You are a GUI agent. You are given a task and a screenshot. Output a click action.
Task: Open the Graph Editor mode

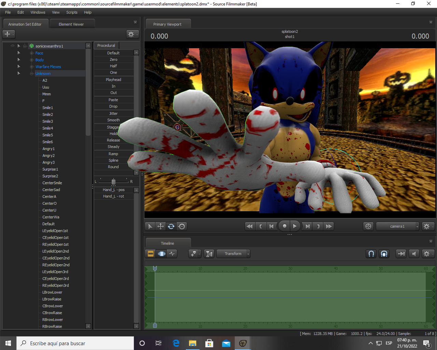(172, 254)
